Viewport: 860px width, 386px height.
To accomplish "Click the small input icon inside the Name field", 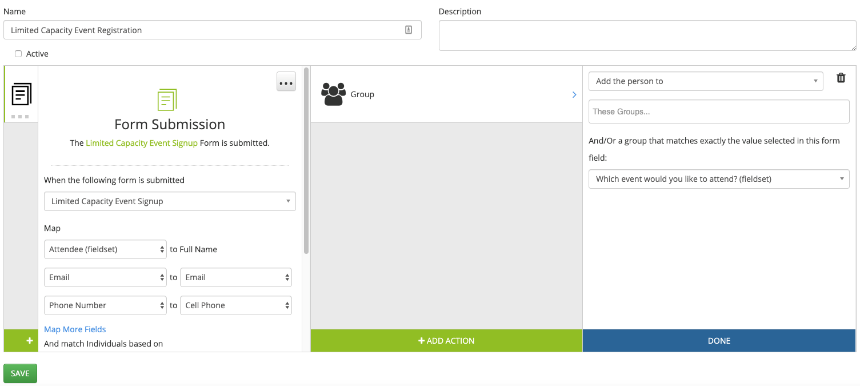I will click(x=408, y=29).
